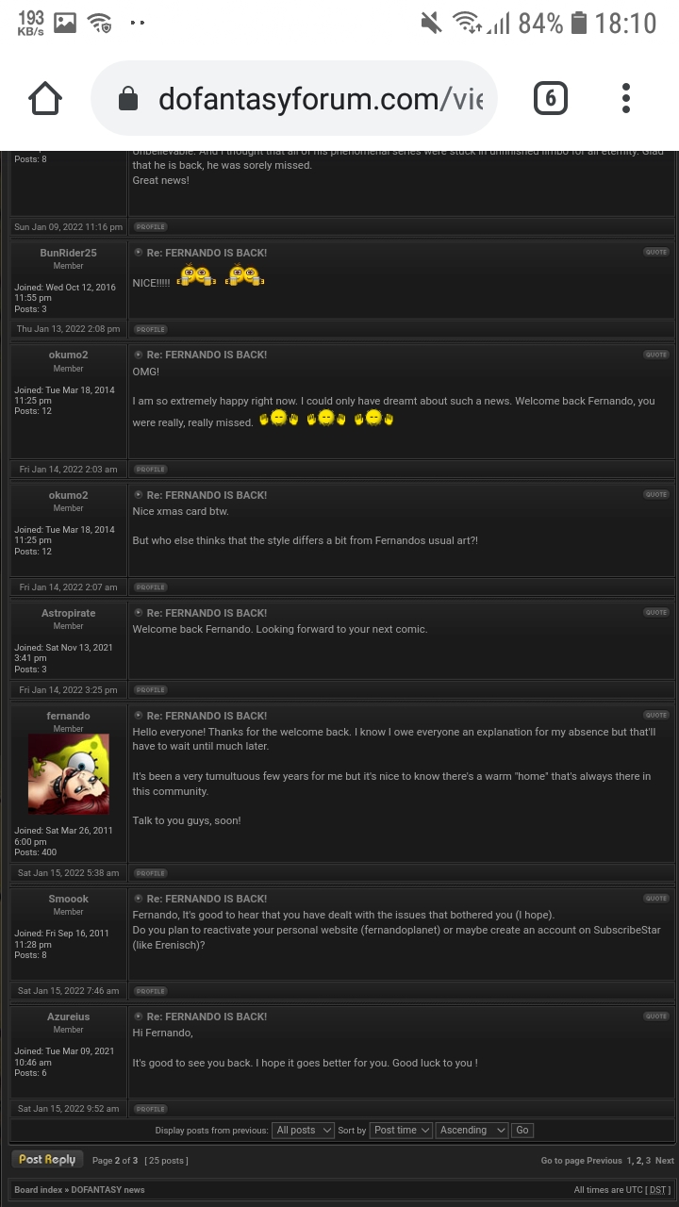Click the Profile icon under BunRider25's post
The height and width of the screenshot is (1207, 679).
click(150, 329)
